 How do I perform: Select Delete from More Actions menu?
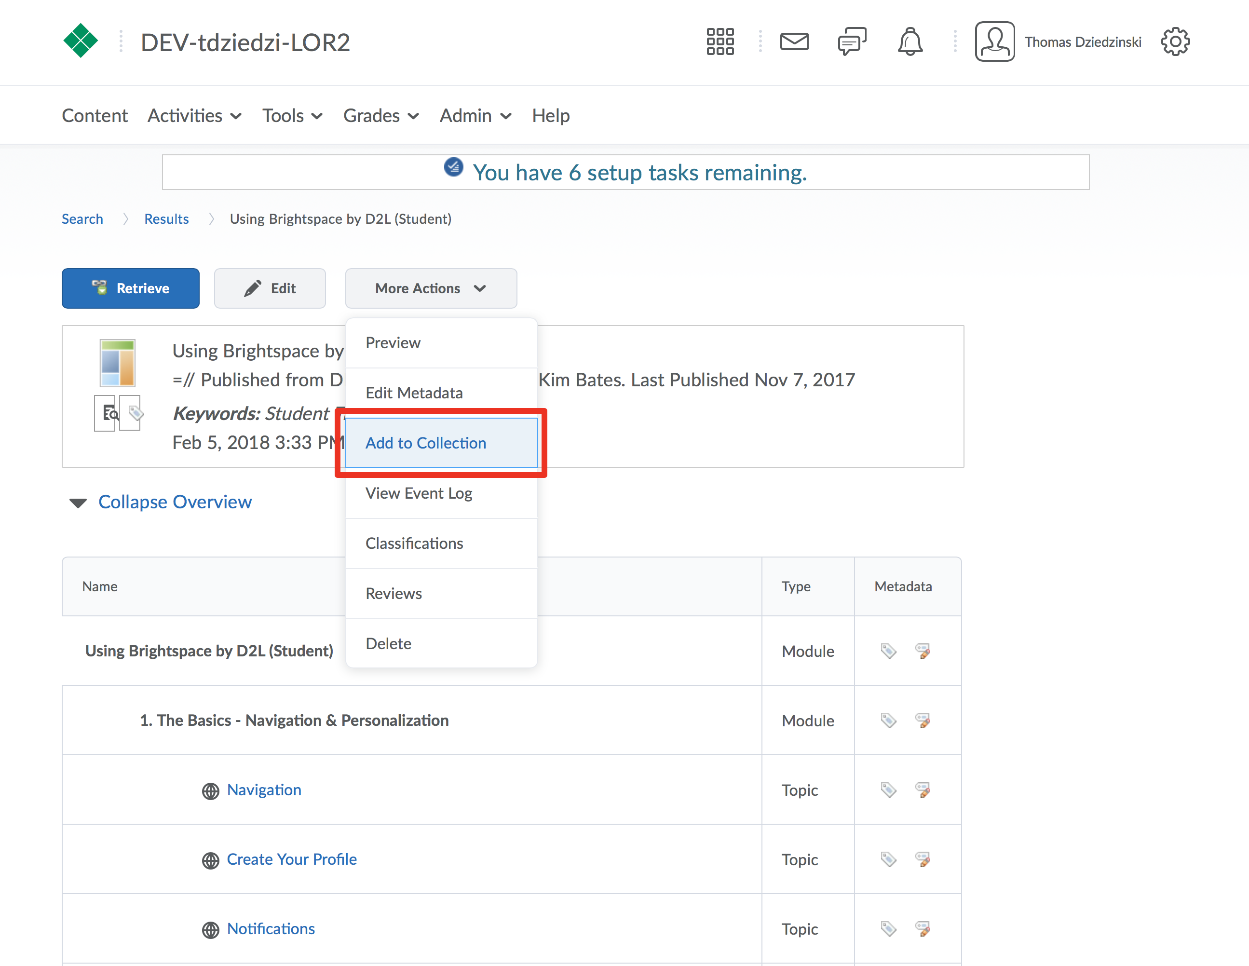pos(442,643)
